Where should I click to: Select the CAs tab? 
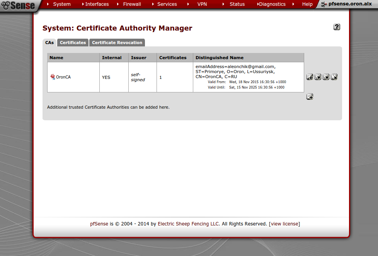(x=49, y=43)
